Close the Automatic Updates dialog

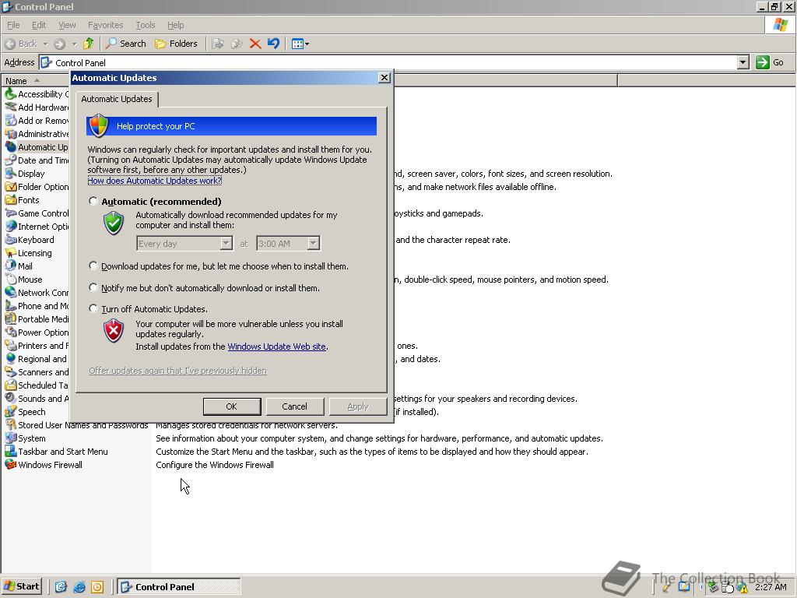[384, 77]
